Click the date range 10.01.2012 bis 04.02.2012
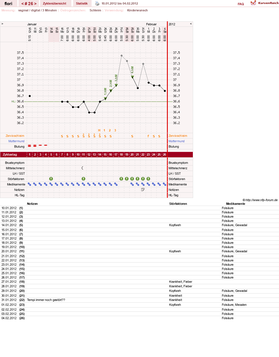This screenshot has width=279, height=357. (x=120, y=3)
